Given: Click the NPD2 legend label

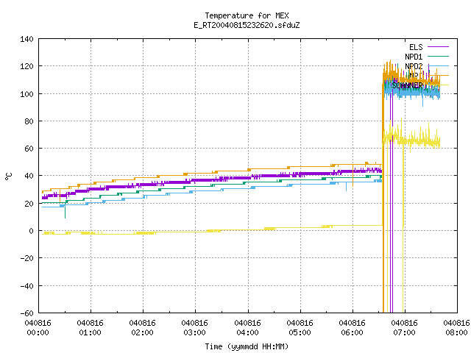Looking at the screenshot, I should [x=414, y=66].
